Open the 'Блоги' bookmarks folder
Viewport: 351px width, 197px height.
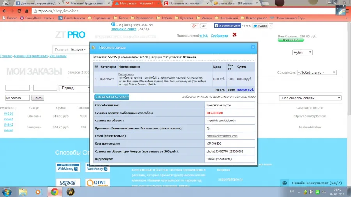[x=121, y=18]
